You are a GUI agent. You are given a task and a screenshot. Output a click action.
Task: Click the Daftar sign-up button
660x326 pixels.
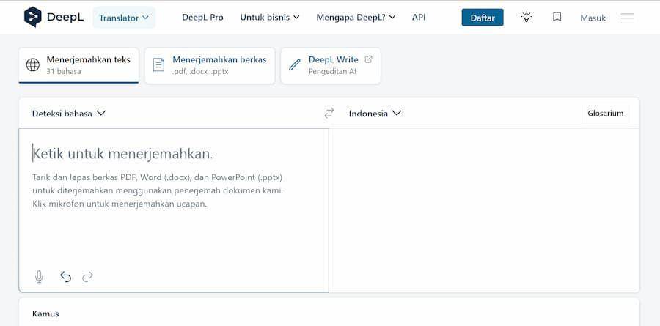click(483, 18)
